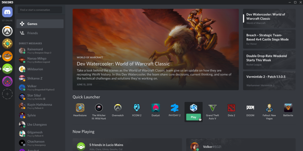Open the Hearthstone server icon in sidebar

[x=7, y=43]
